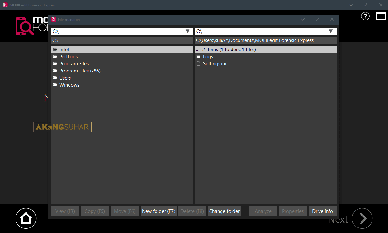The width and height of the screenshot is (388, 233).
Task: Click the left pane C:\ path bar
Action: [122, 40]
